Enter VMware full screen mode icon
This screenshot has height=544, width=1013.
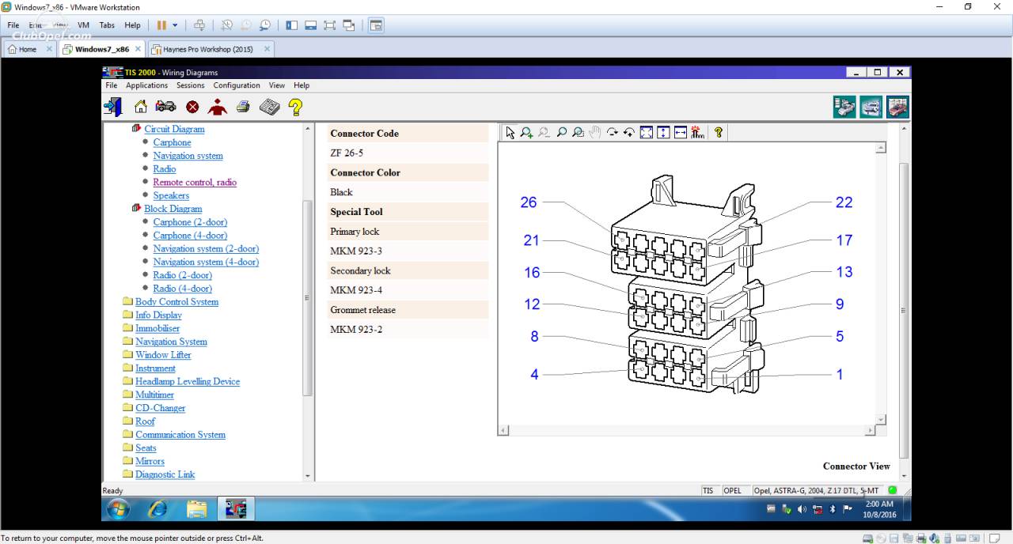coord(330,25)
